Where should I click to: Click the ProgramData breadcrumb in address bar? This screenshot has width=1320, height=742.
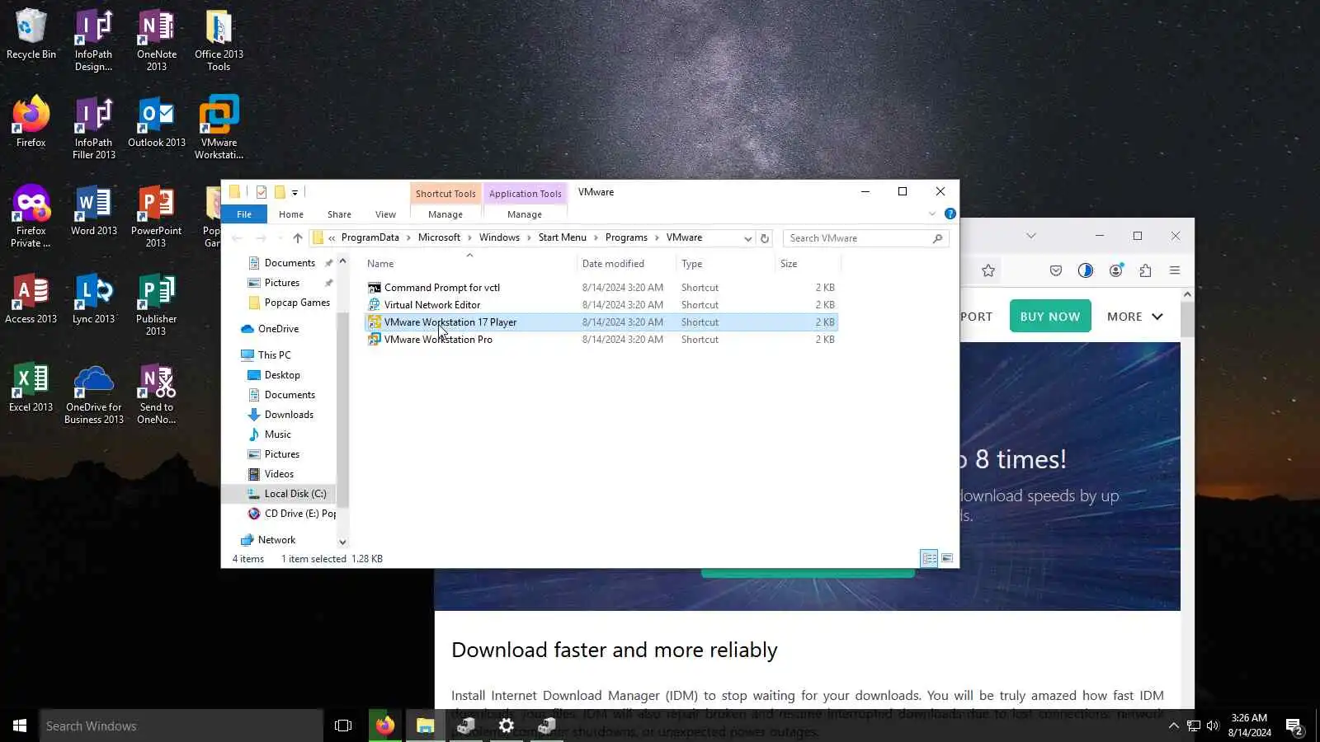[370, 237]
